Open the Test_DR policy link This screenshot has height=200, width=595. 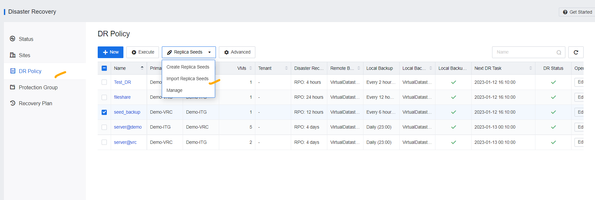pyautogui.click(x=122, y=82)
